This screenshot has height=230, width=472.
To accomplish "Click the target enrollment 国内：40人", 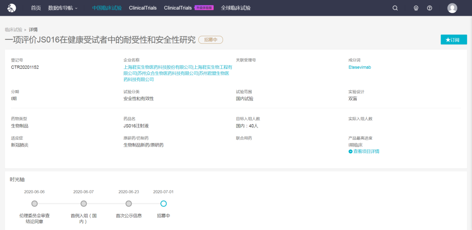I will click(x=247, y=126).
